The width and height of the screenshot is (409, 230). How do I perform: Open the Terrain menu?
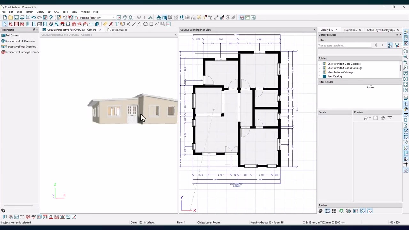pyautogui.click(x=29, y=12)
